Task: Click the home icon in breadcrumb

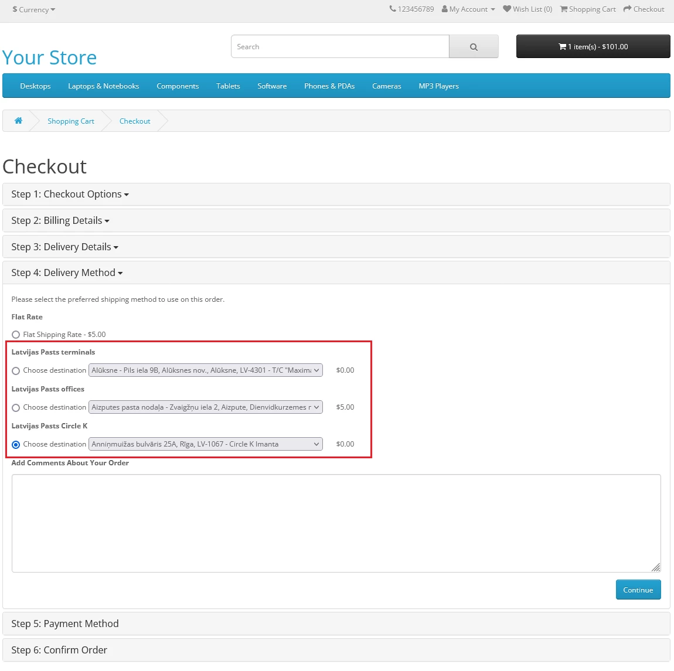Action: coord(19,121)
